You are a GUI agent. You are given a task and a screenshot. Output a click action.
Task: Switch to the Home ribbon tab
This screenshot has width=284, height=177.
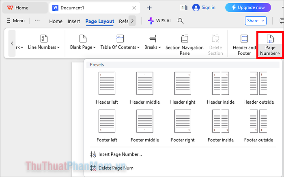point(56,21)
